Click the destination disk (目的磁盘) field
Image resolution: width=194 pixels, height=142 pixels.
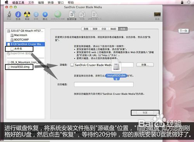tap(104, 84)
